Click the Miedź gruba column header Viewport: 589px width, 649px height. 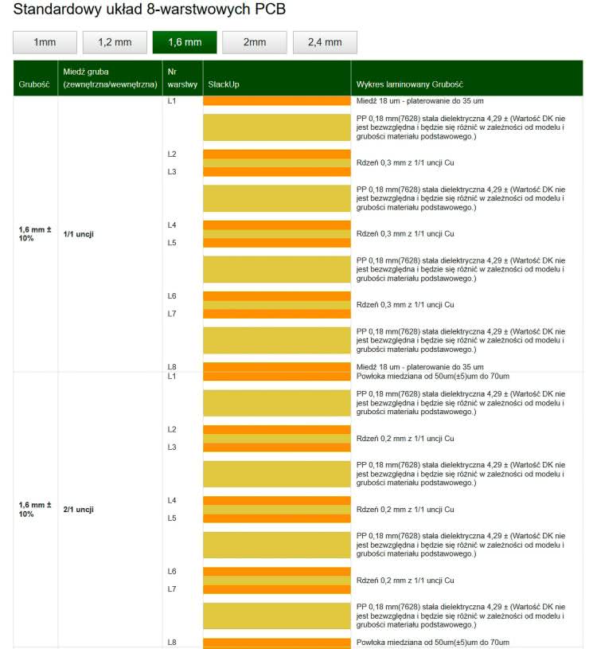(110, 78)
